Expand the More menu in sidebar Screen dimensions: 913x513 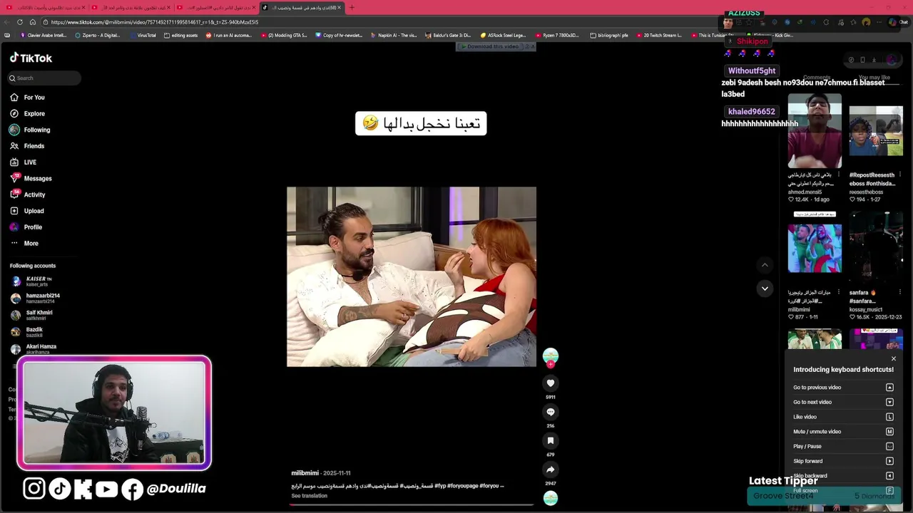[24, 244]
